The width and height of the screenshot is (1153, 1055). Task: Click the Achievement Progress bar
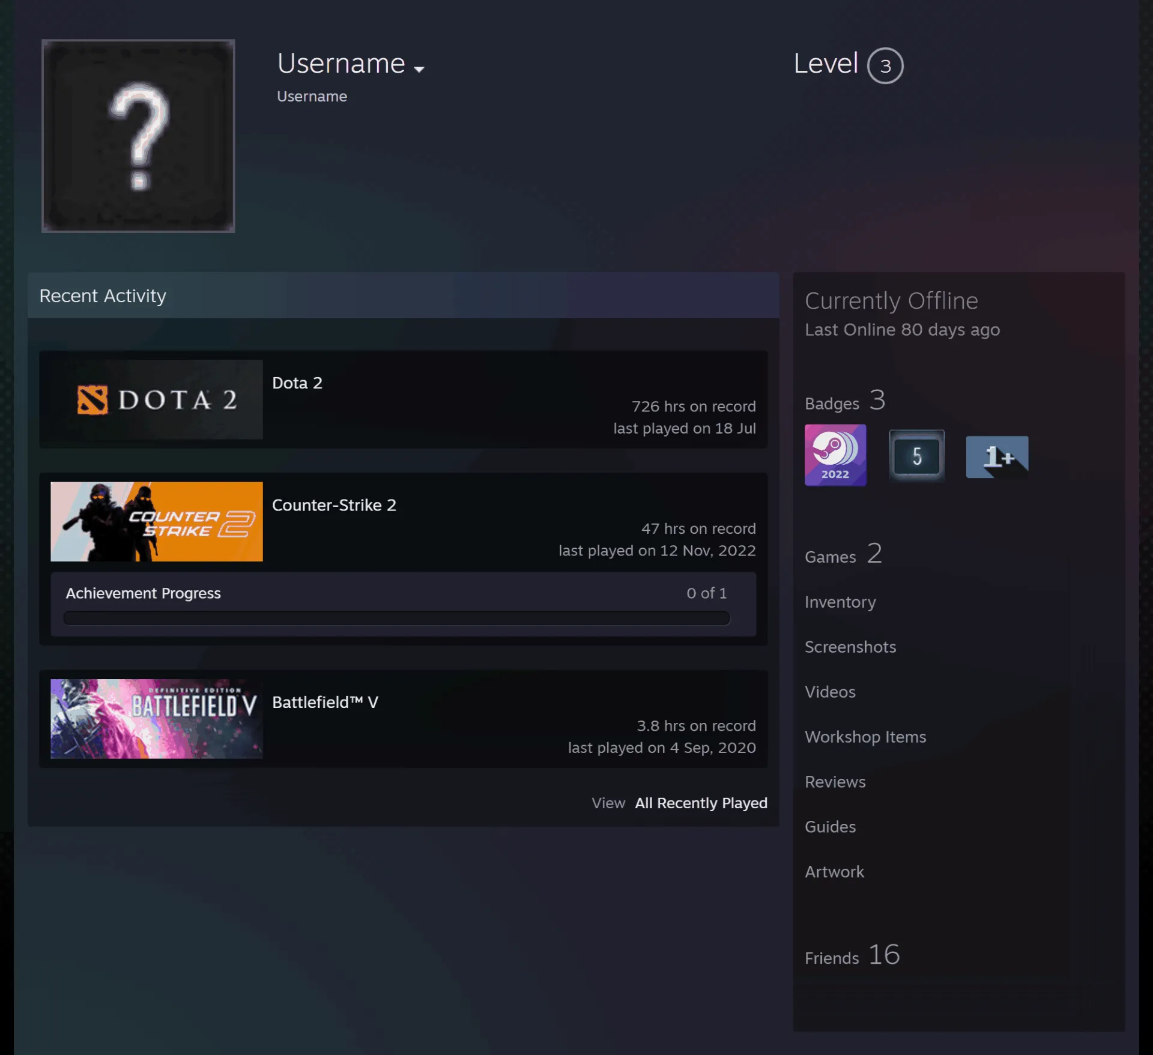[x=396, y=618]
